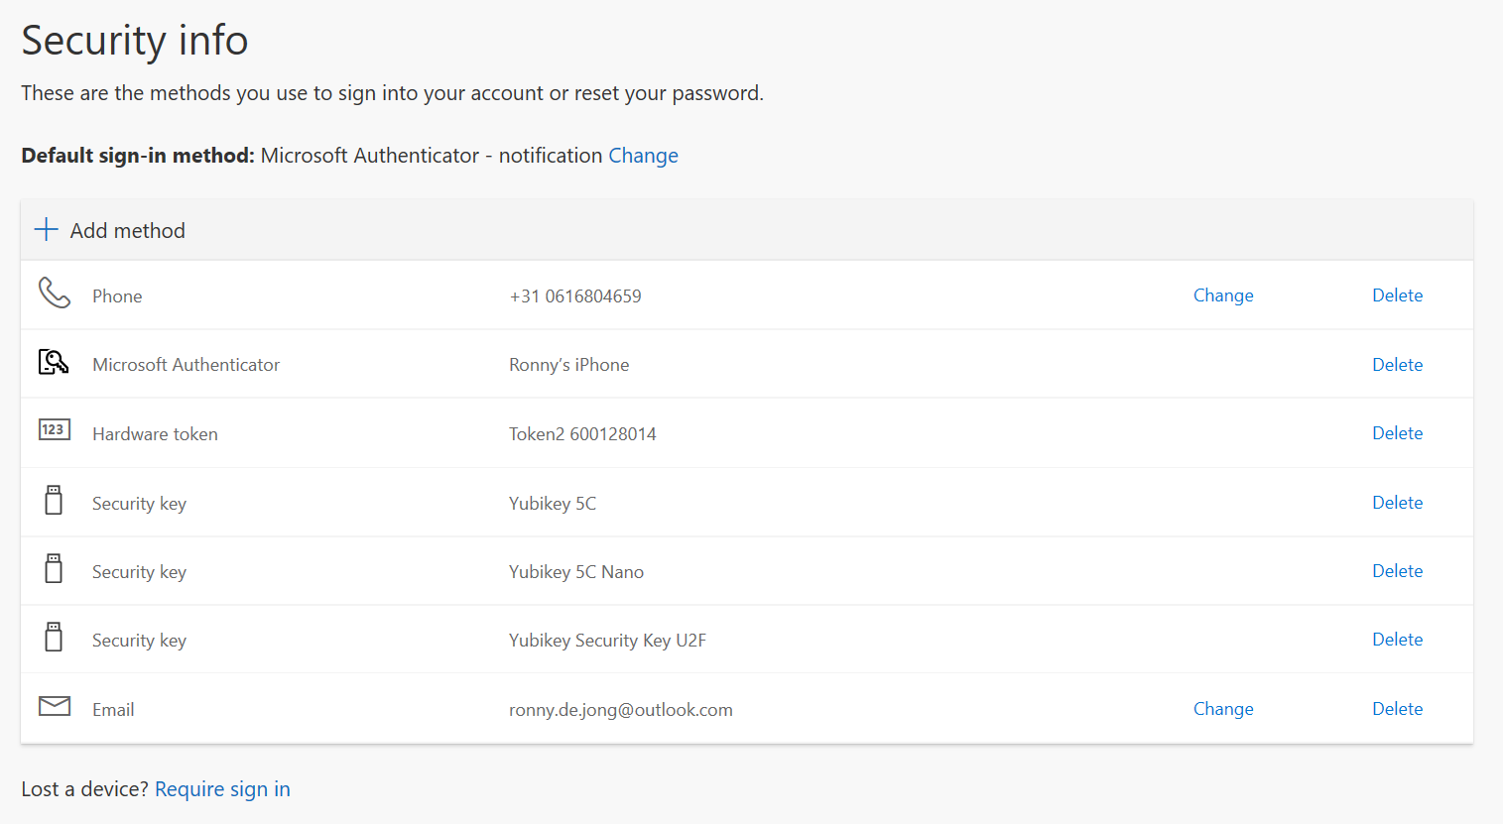Click the Yubikey 5C security key icon

(54, 500)
